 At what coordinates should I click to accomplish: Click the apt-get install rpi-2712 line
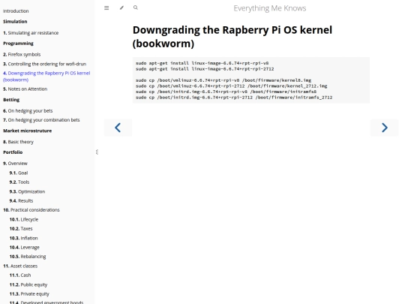[x=205, y=69]
